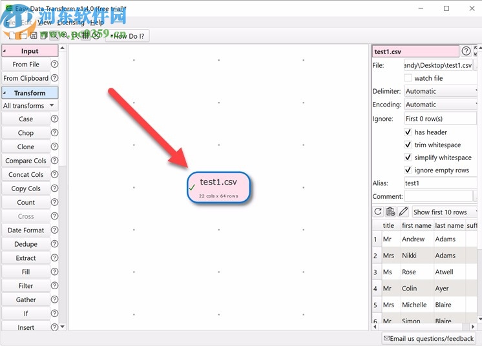
Task: Open help for Chop transform
Action: pyautogui.click(x=54, y=132)
